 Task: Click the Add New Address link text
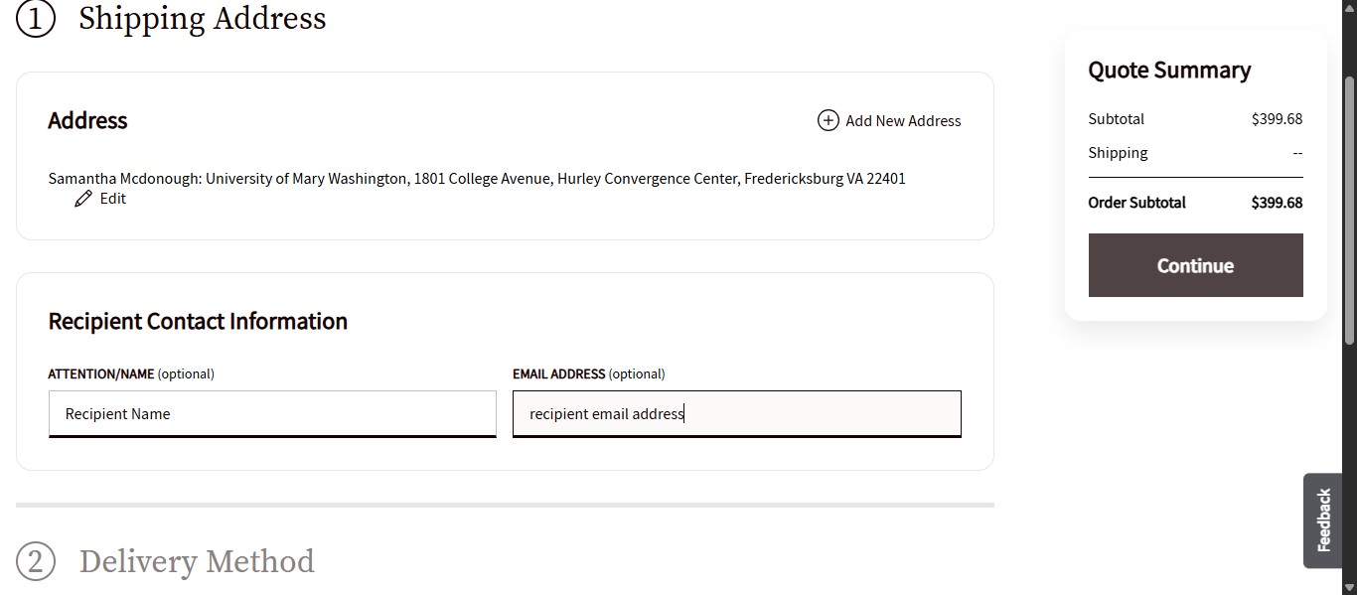click(x=903, y=121)
